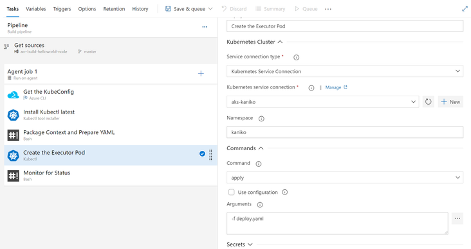Click the plus icon on Agent job 1
This screenshot has height=249, width=471.
[x=201, y=73]
